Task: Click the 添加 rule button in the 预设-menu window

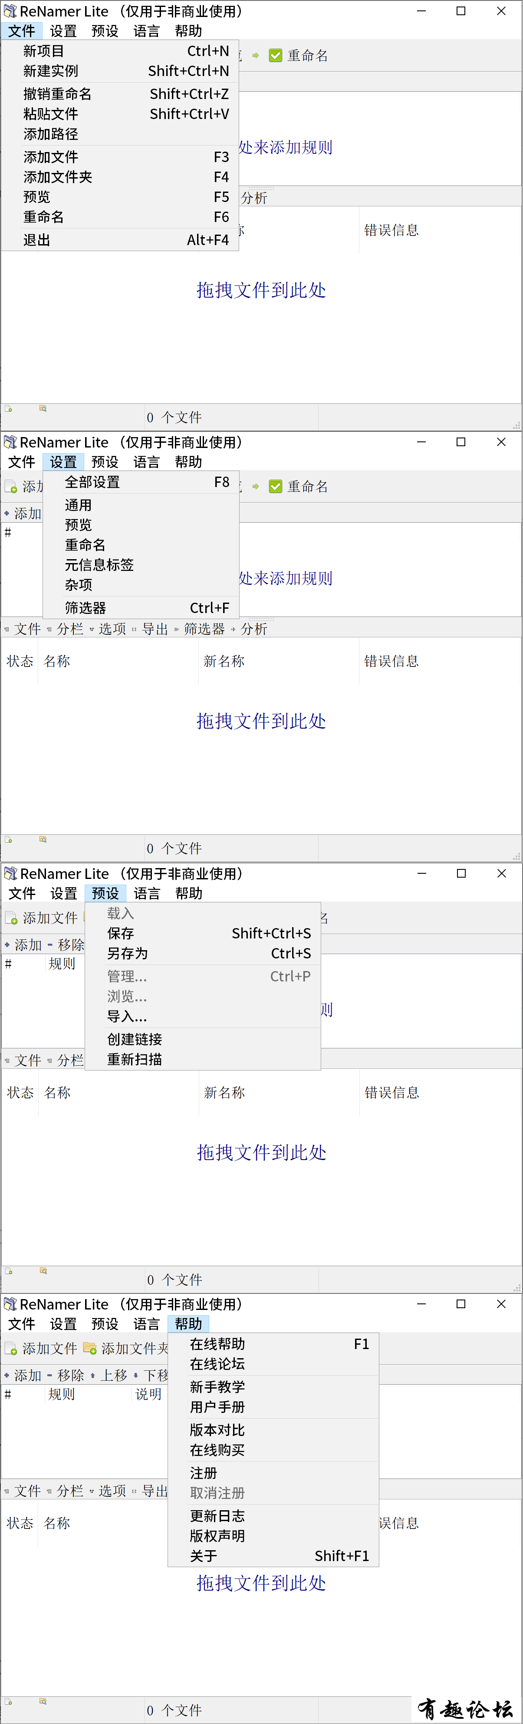Action: 23,945
